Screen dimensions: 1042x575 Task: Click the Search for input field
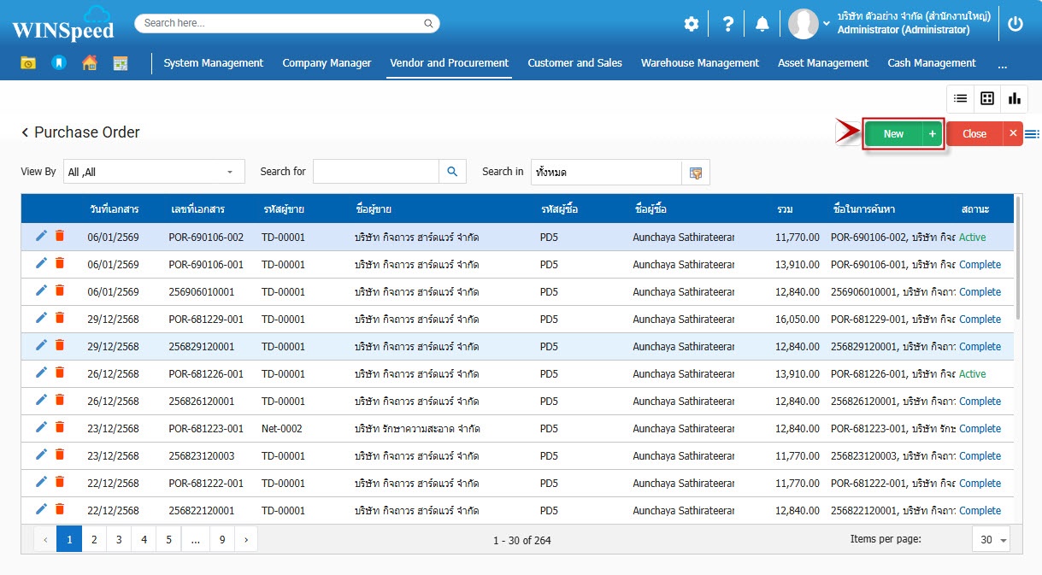point(375,172)
